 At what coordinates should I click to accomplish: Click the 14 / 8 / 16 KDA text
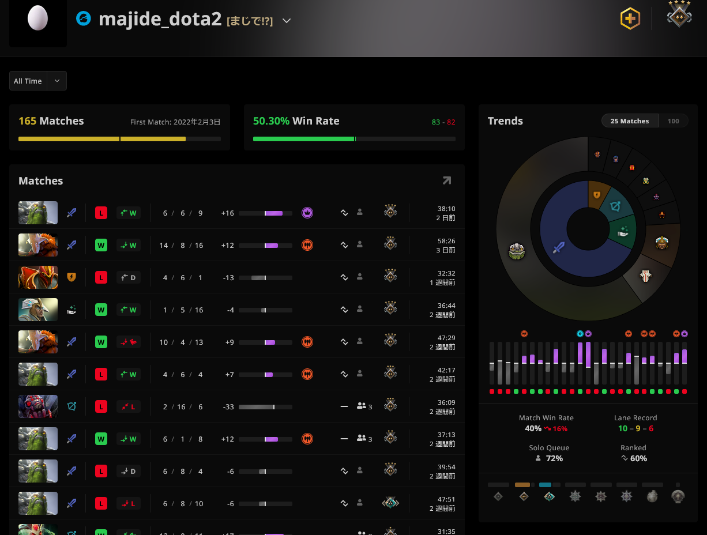[x=181, y=245]
